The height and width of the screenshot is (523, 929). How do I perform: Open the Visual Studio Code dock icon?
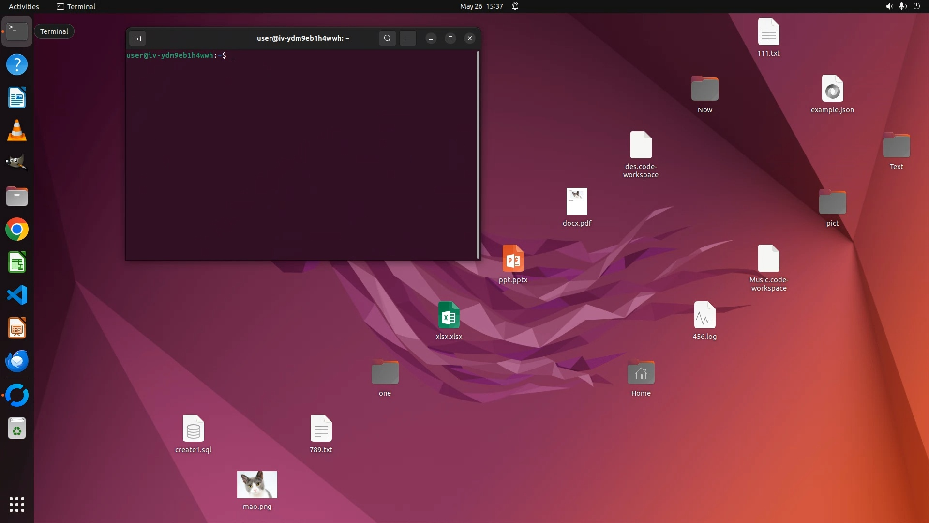[17, 295]
